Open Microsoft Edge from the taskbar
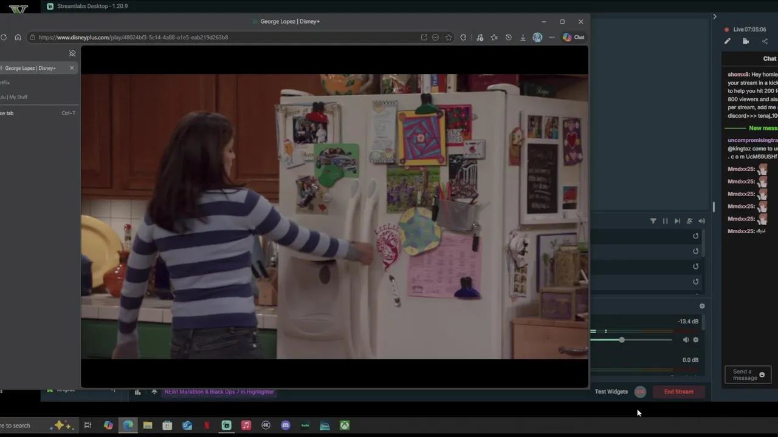The image size is (778, 437). click(x=128, y=425)
